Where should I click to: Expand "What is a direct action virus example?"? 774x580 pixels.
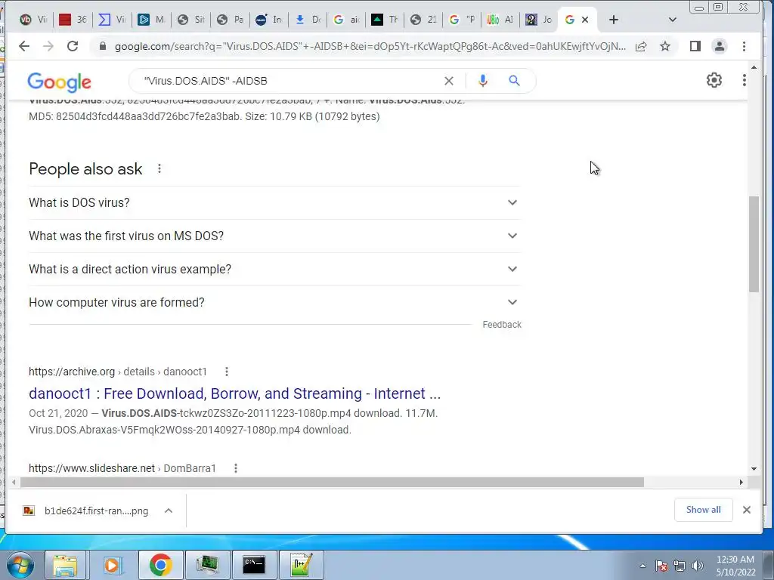coord(274,269)
